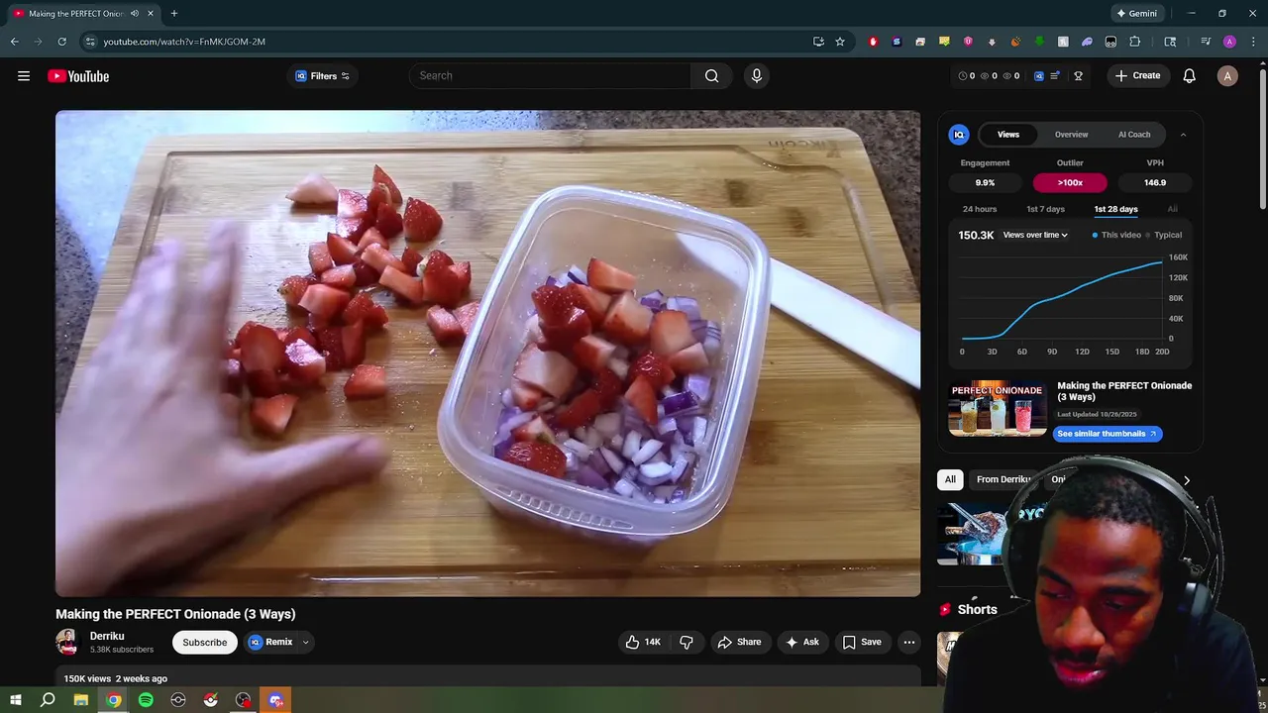
Task: Open the Chrome three-dot menu
Action: tap(1253, 42)
